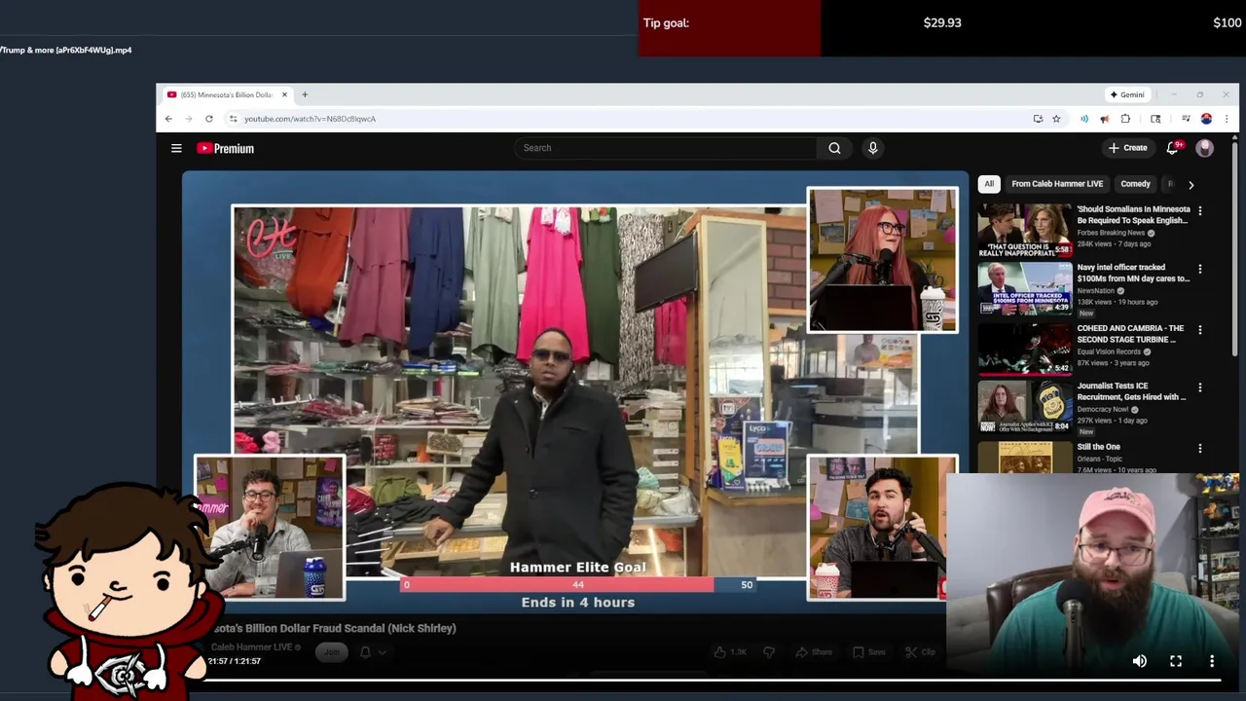This screenshot has width=1246, height=701.
Task: Start voice search with microphone icon
Action: tap(872, 148)
